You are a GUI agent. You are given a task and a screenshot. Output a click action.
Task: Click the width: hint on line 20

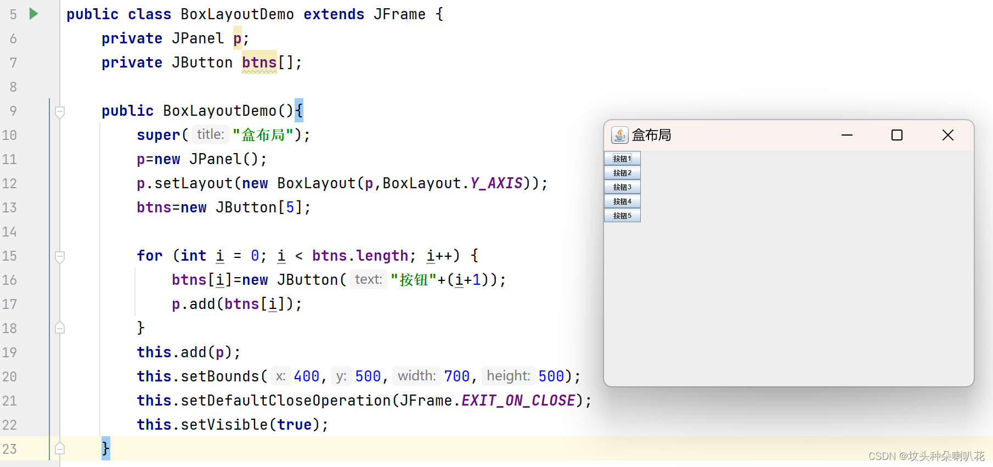tap(417, 376)
